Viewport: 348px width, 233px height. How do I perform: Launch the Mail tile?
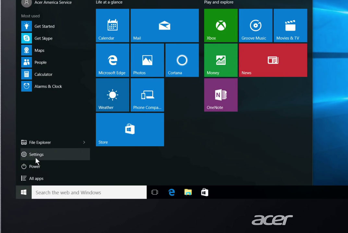click(x=164, y=26)
